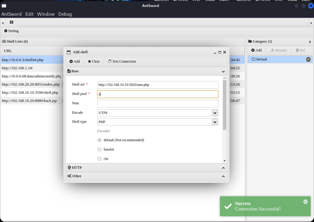The image size is (314, 222).
Task: Clear the form with the X icon
Action: 90,61
